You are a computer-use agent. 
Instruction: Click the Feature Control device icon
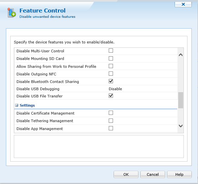coord(12,13)
